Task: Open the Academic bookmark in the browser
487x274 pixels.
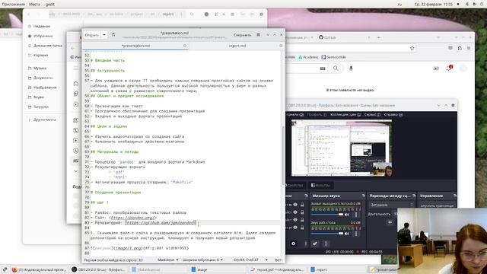Action: point(308,57)
